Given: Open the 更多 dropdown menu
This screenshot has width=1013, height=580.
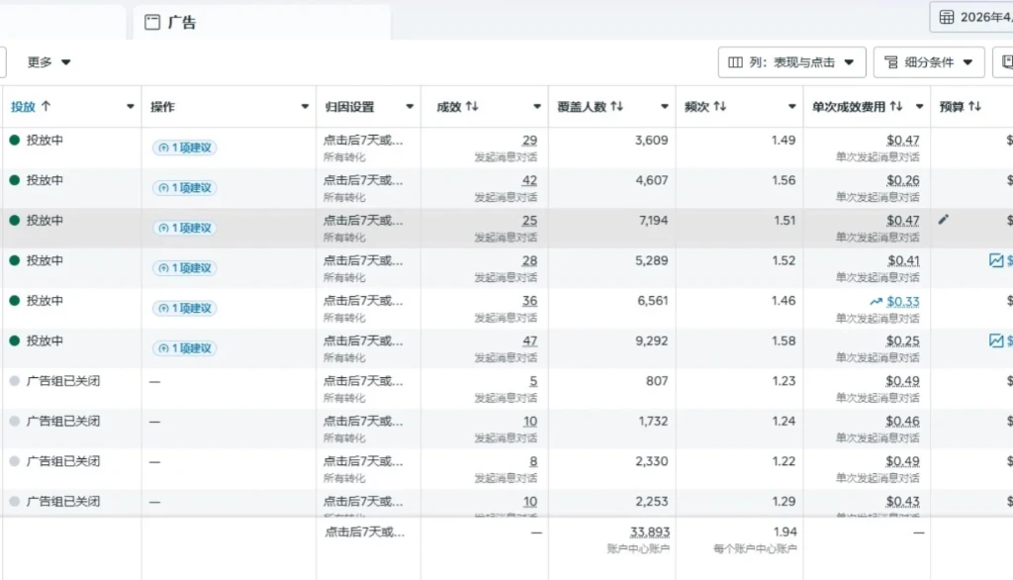Looking at the screenshot, I should (48, 62).
